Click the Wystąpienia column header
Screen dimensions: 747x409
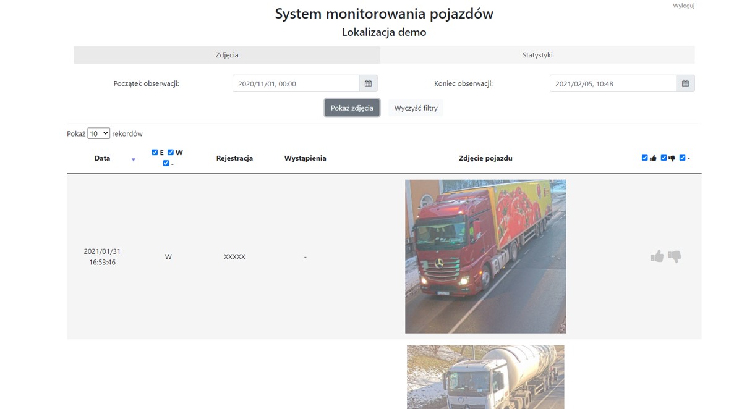tap(305, 158)
